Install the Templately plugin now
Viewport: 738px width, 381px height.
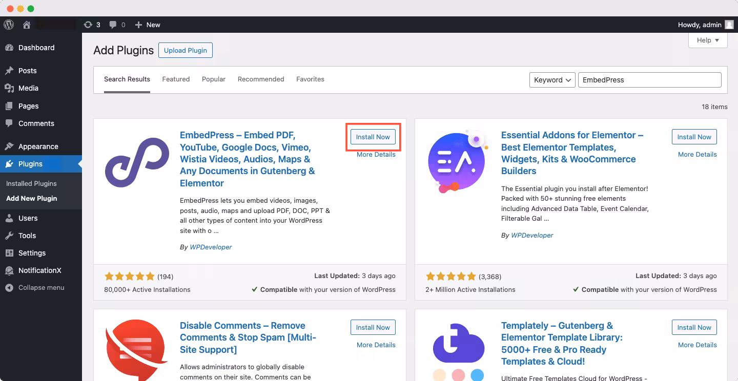pos(694,327)
